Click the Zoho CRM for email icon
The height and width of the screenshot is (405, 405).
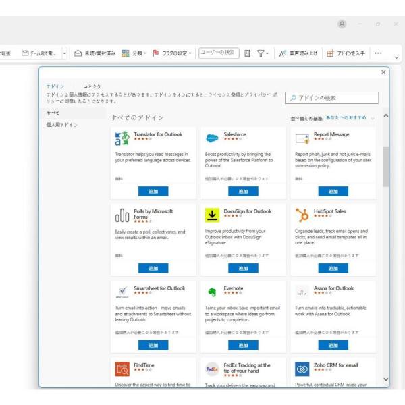point(302,369)
